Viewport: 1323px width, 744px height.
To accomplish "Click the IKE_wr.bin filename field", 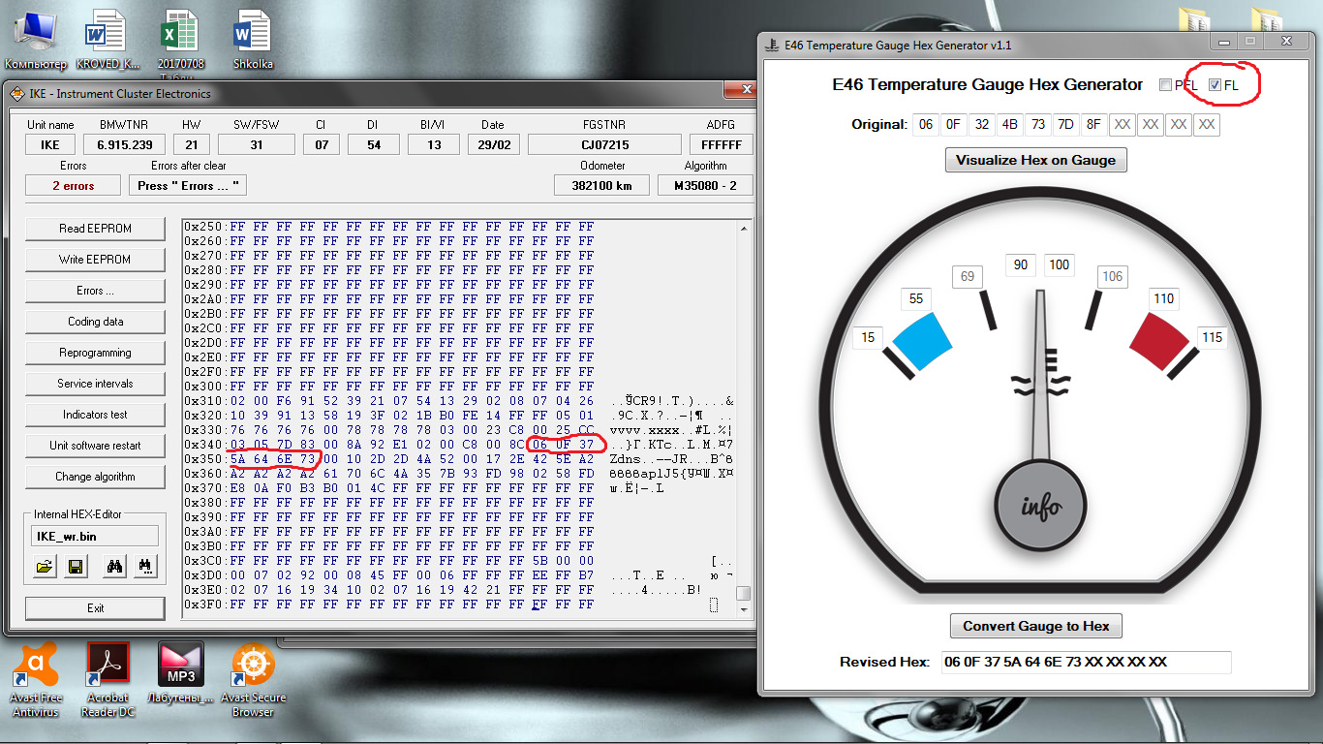I will click(95, 536).
